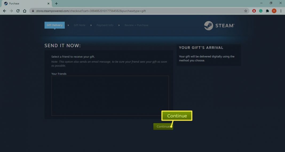Open the Extensions puzzle-piece menu

[x=267, y=11]
